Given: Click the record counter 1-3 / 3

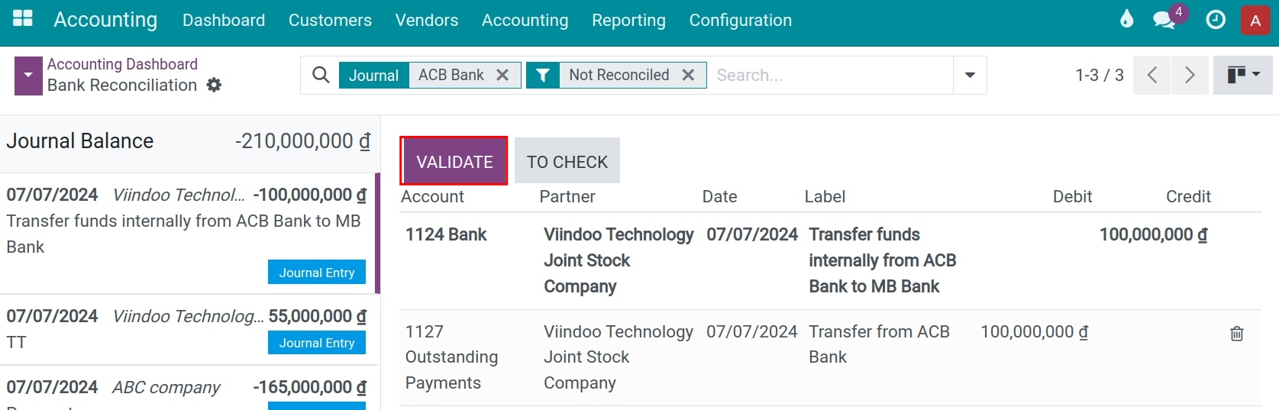Looking at the screenshot, I should pyautogui.click(x=1100, y=75).
